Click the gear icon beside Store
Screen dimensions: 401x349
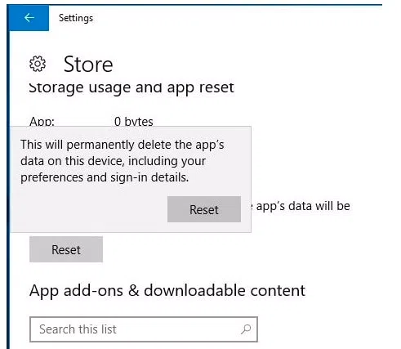pos(38,64)
